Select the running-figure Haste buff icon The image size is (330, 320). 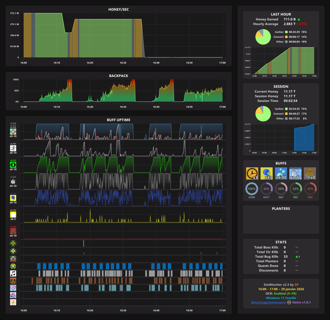pyautogui.click(x=13, y=148)
